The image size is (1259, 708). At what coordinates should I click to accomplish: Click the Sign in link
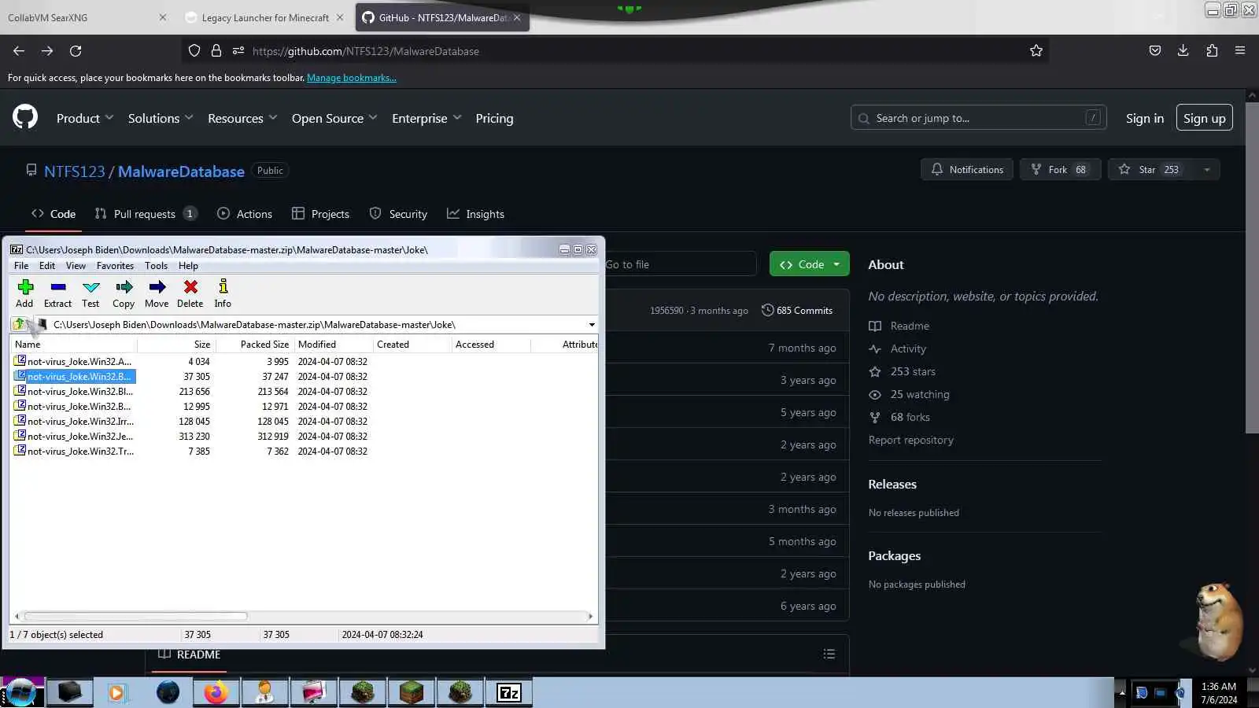(x=1144, y=118)
